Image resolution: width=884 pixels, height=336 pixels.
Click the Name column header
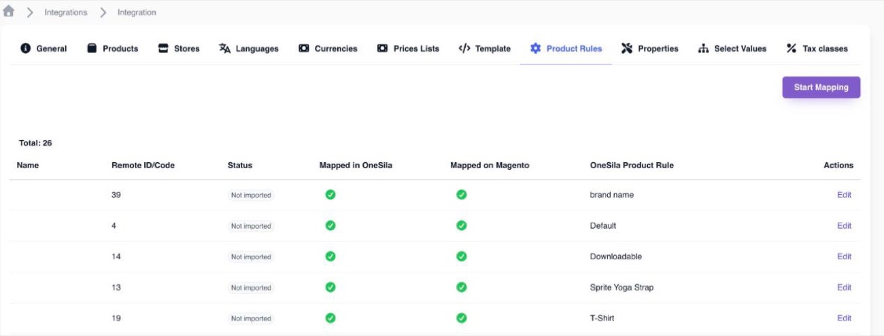coord(28,165)
